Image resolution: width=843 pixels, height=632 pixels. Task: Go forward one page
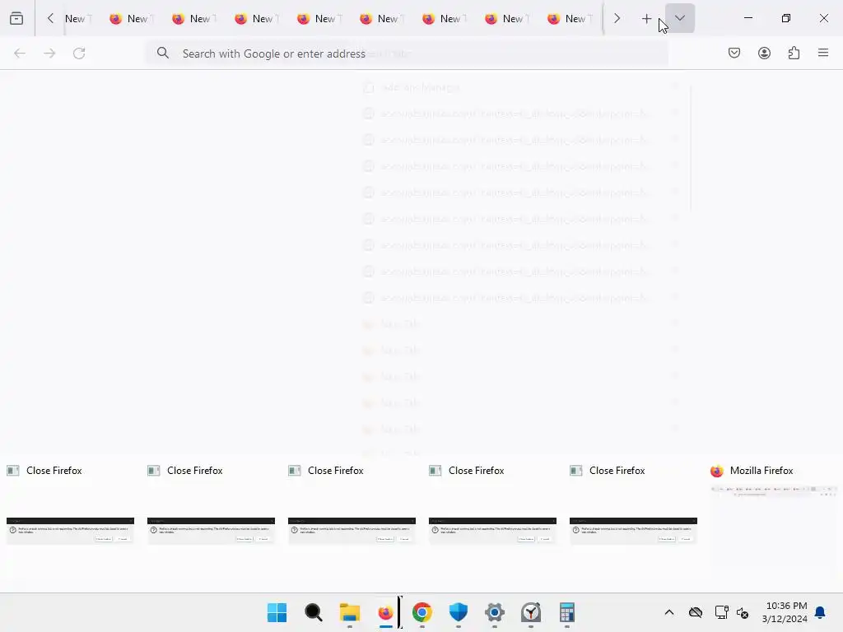[49, 53]
